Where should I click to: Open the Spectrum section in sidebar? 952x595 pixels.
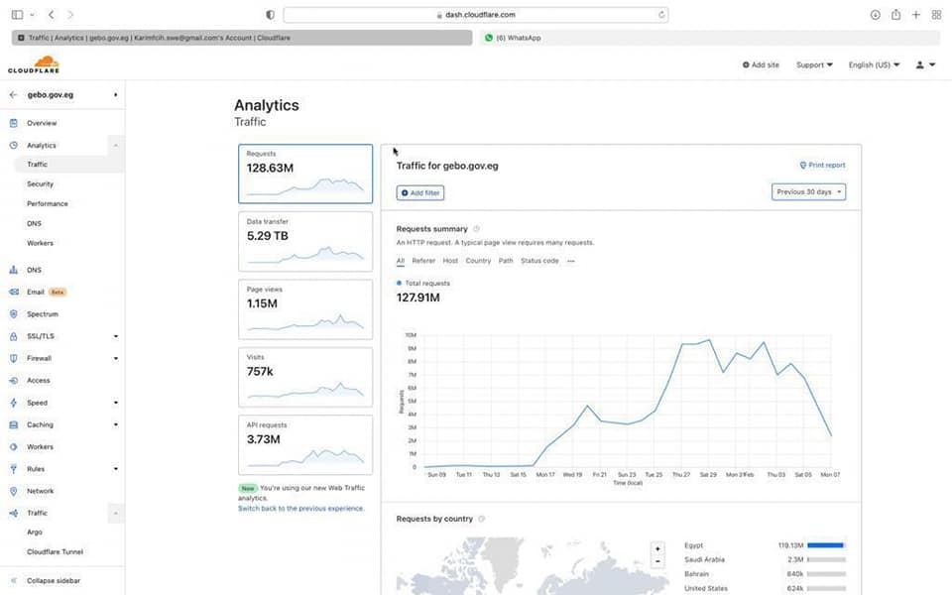pyautogui.click(x=42, y=314)
